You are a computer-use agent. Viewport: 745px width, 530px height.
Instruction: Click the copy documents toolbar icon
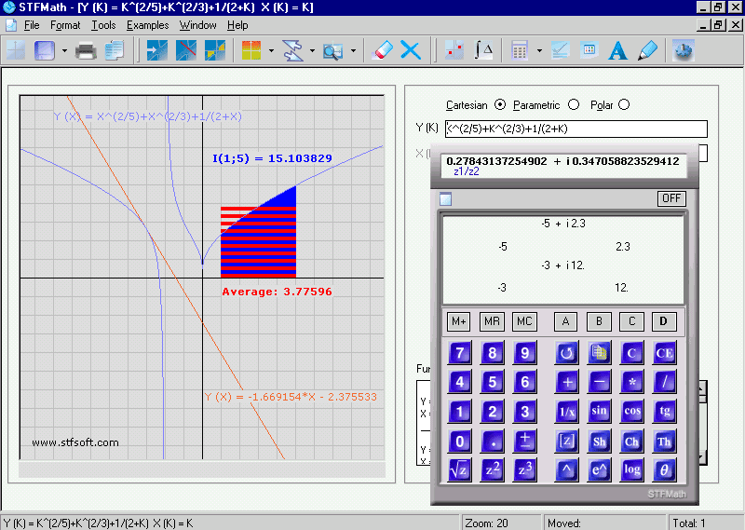pos(115,50)
